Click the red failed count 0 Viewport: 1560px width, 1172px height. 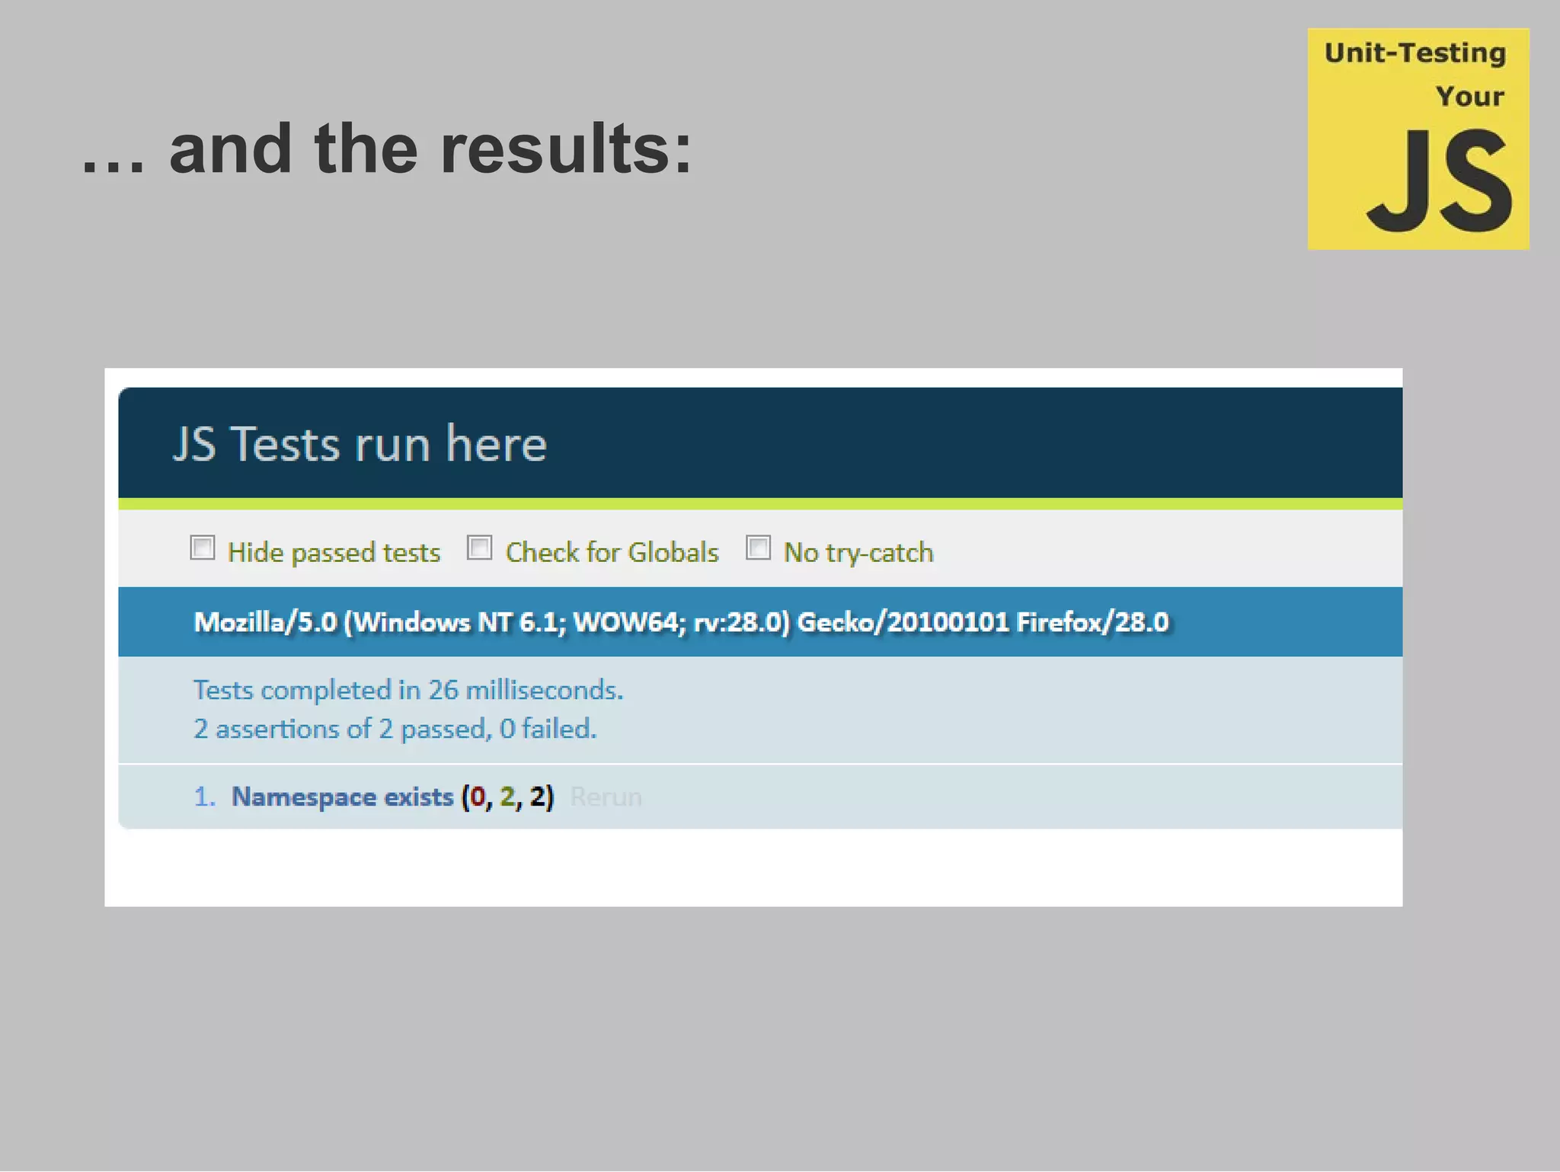click(478, 797)
